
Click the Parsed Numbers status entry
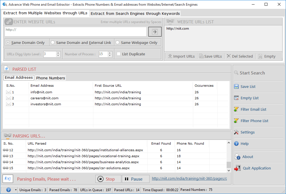tap(196, 190)
